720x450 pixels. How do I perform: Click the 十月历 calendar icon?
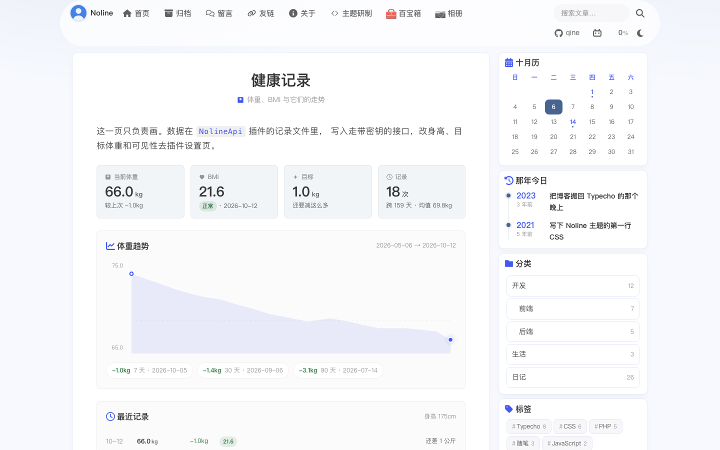[509, 62]
